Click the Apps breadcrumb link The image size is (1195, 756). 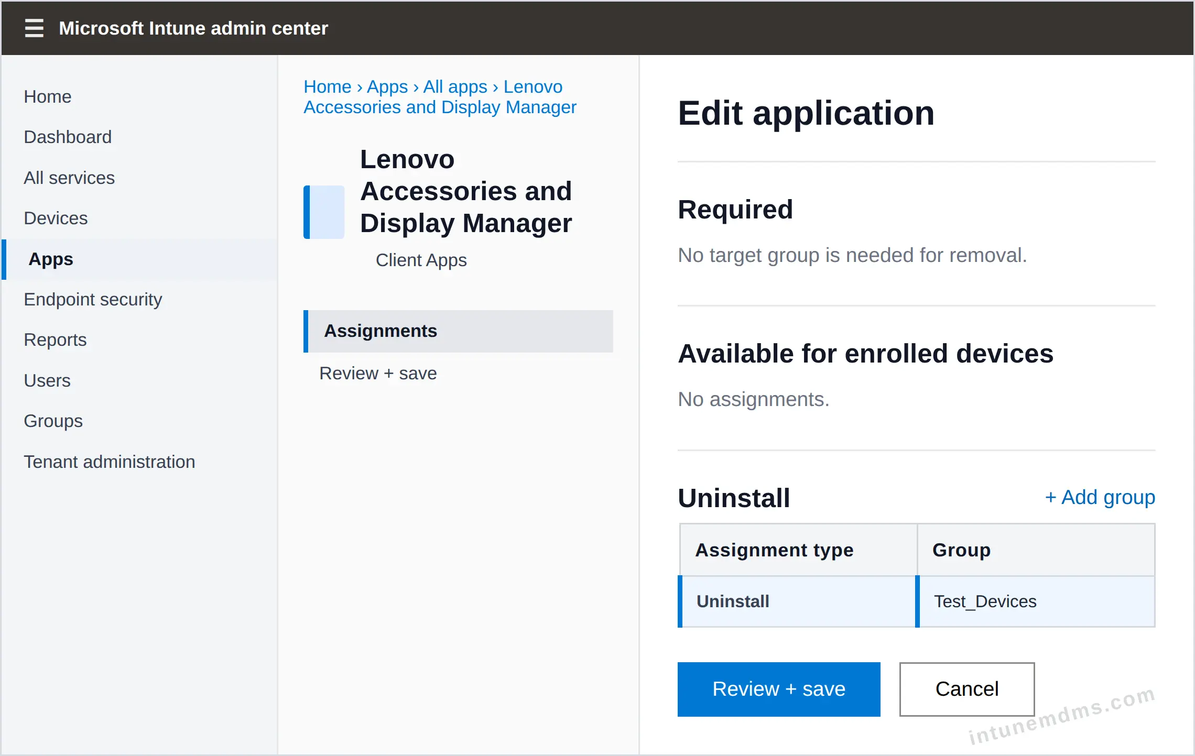387,86
